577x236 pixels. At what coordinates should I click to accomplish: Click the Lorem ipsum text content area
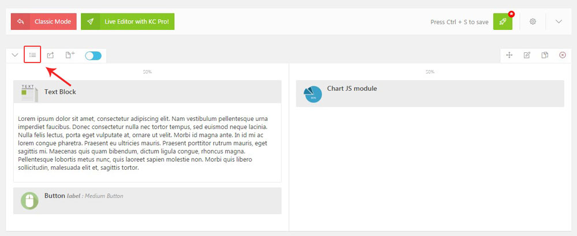click(147, 143)
